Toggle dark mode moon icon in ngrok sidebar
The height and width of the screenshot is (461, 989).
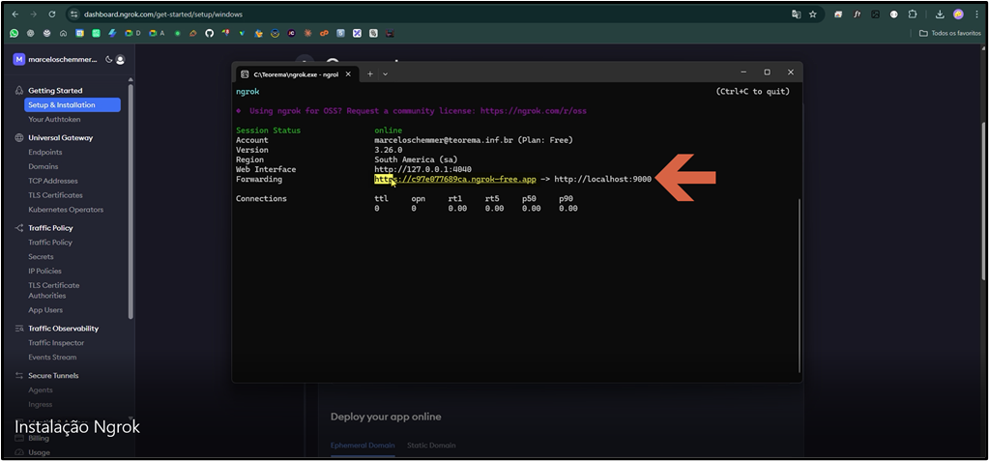[x=108, y=59]
